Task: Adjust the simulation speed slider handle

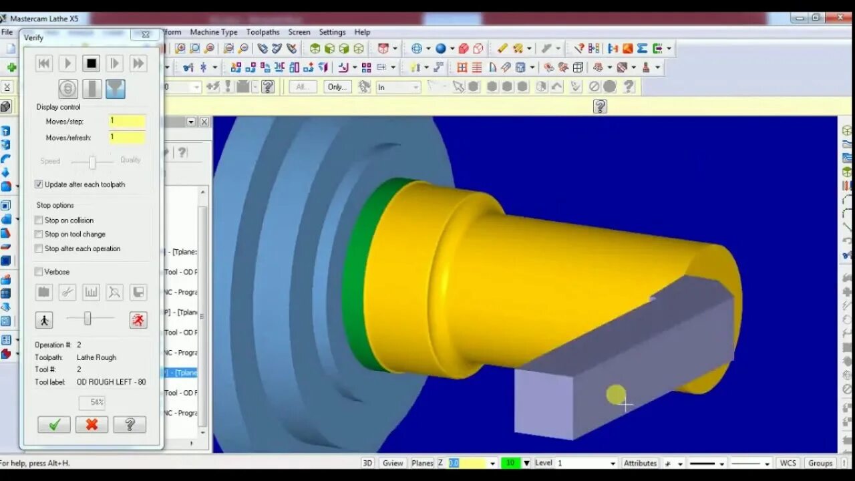Action: point(88,319)
